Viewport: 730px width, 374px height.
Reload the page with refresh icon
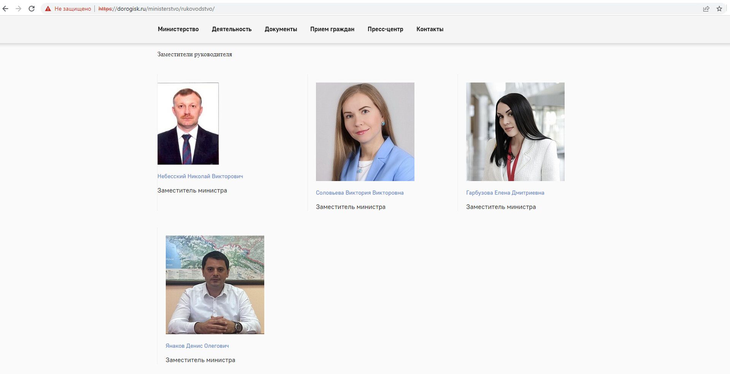(x=32, y=9)
